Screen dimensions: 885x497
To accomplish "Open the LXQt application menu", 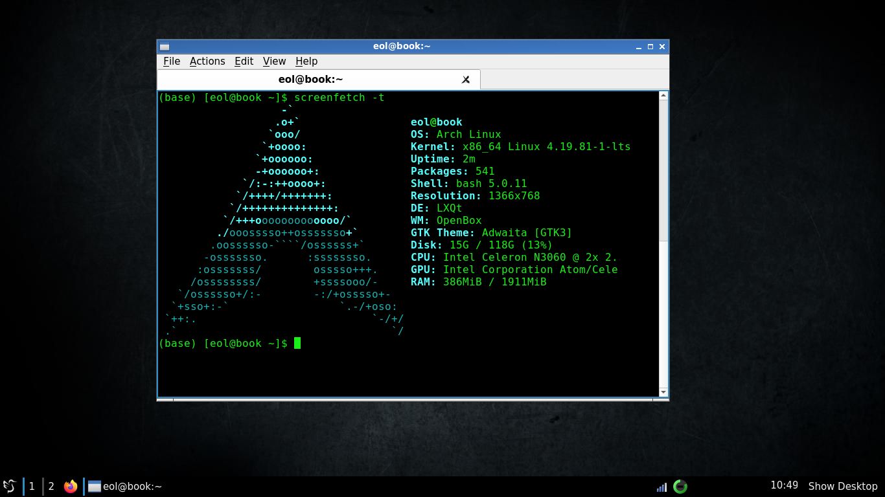I will coord(9,486).
